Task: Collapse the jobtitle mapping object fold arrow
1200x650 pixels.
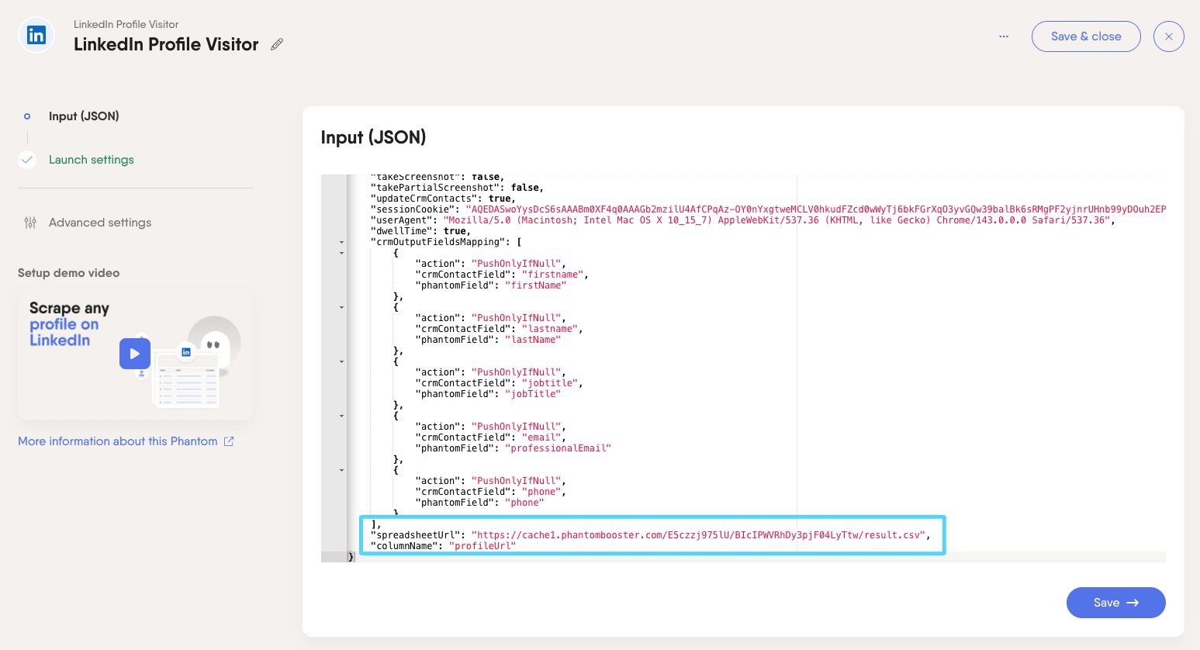Action: point(341,361)
